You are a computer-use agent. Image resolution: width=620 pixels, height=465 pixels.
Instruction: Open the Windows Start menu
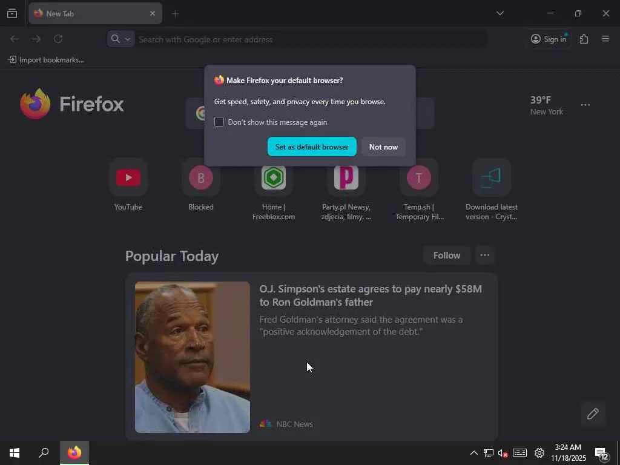tap(15, 453)
